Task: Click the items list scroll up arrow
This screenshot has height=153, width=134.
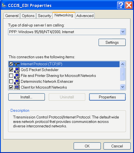Action: pyautogui.click(x=123, y=64)
